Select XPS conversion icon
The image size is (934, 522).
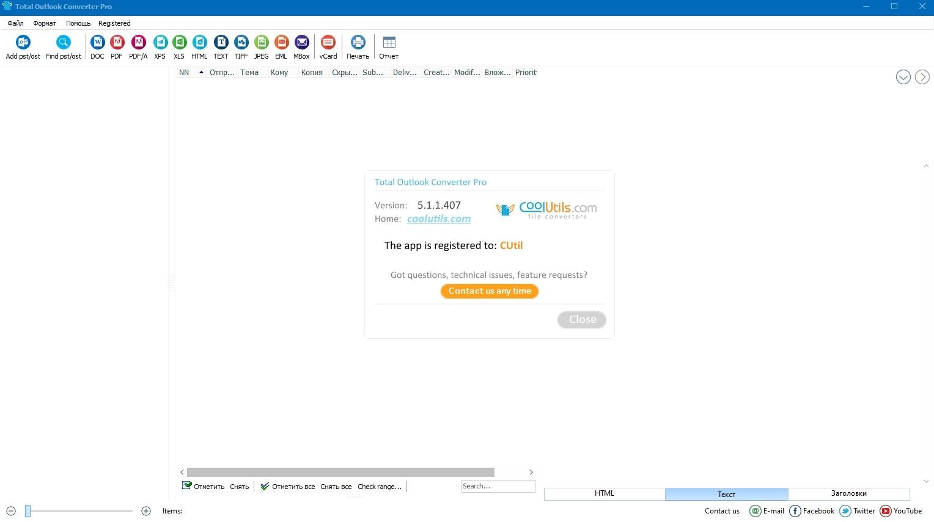coord(160,47)
